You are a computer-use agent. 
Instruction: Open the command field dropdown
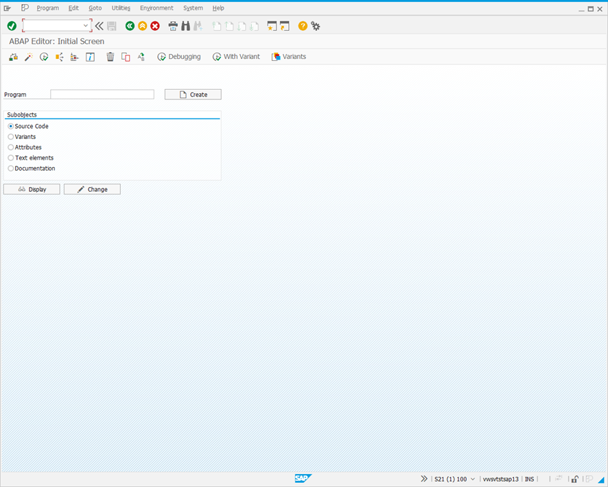click(85, 25)
